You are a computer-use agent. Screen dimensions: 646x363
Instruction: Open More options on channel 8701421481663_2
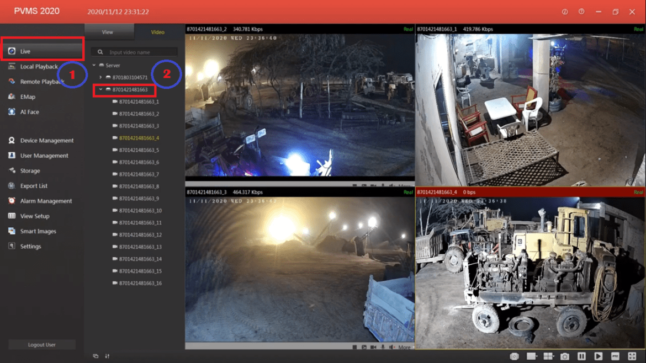[405, 185]
